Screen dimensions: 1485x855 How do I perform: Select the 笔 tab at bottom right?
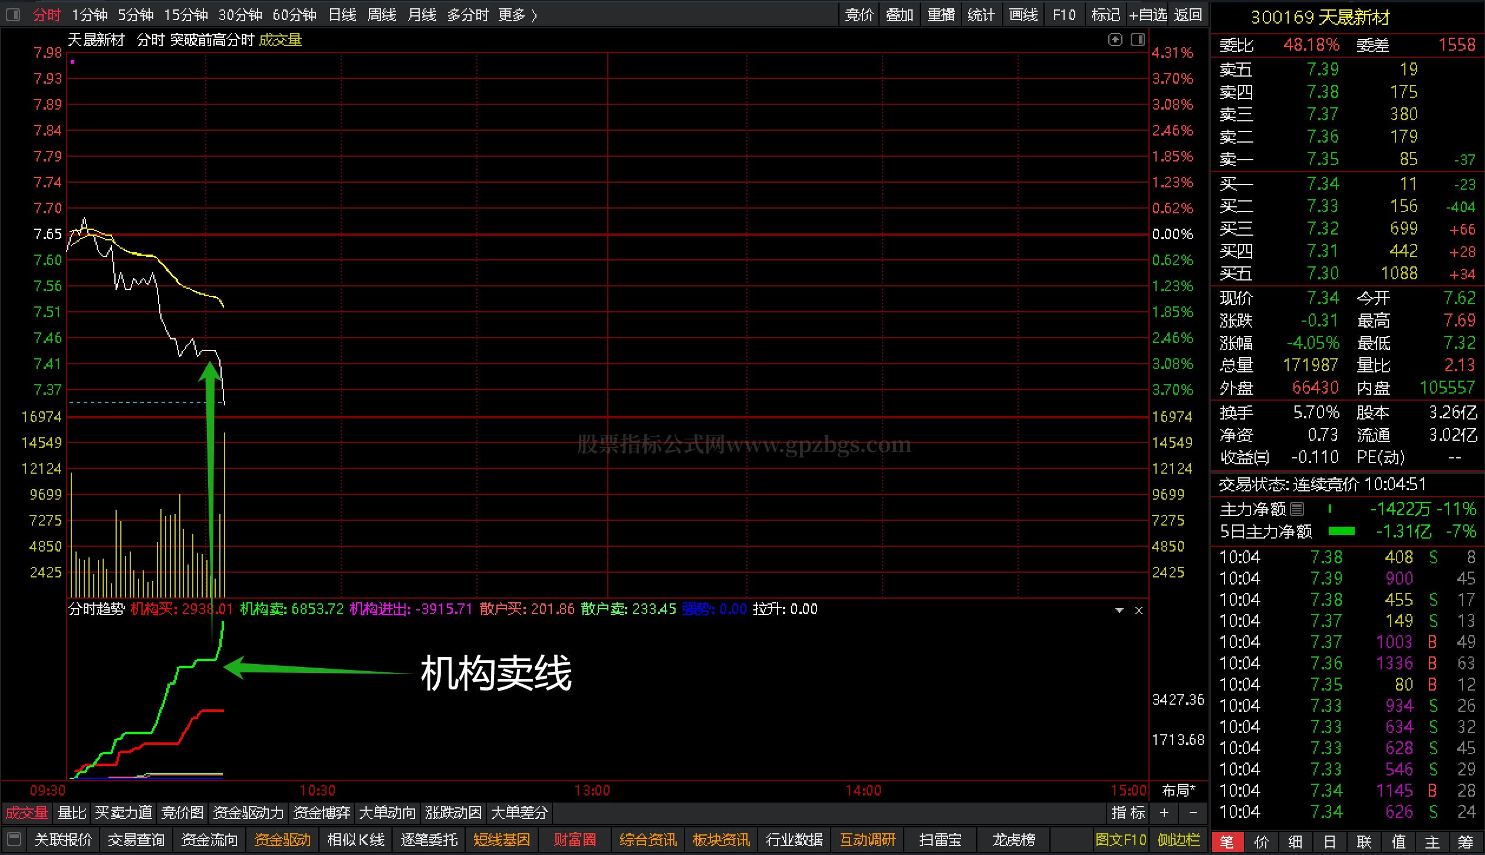(x=1227, y=842)
